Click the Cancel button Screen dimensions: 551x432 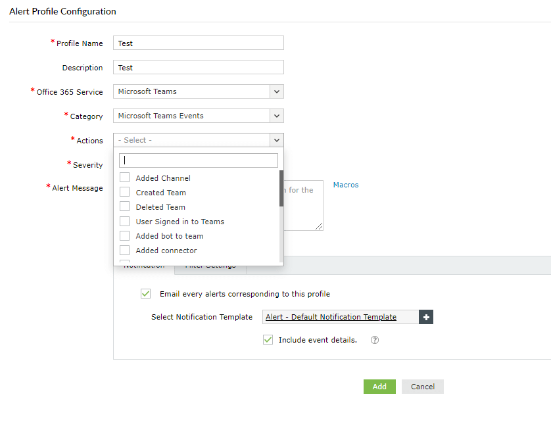point(423,387)
